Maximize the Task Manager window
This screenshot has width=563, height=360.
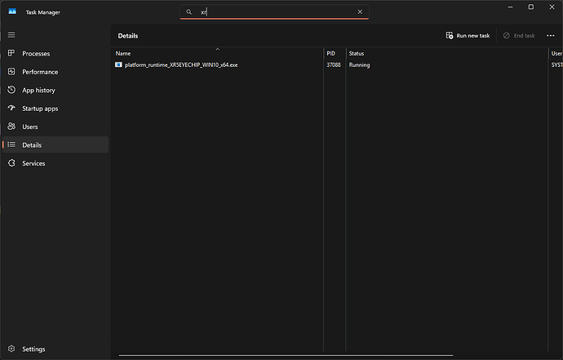coord(530,7)
